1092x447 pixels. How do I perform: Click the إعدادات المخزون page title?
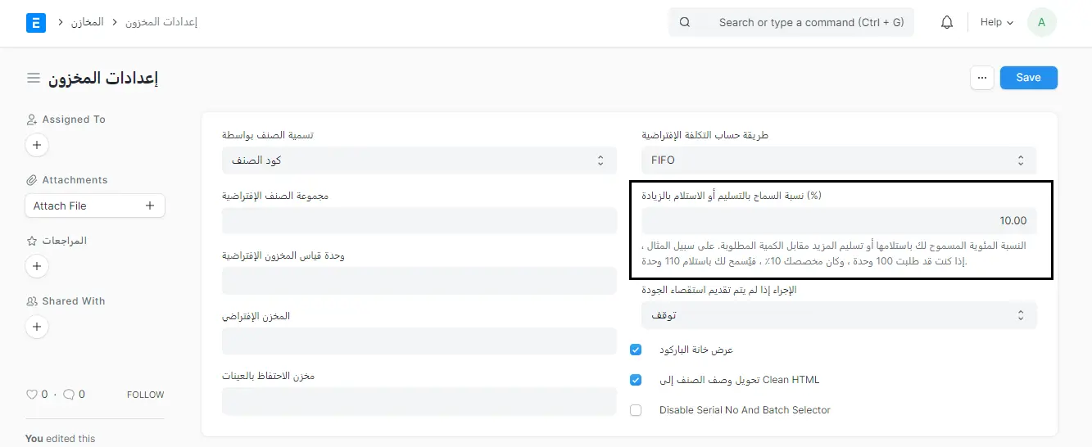103,79
